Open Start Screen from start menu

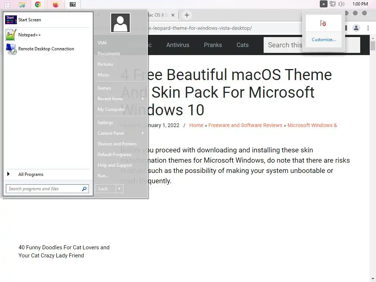(x=47, y=20)
